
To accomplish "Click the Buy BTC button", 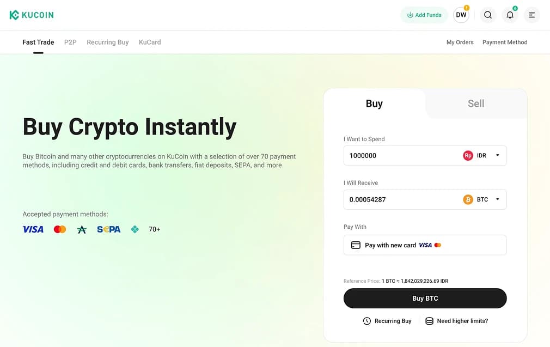I will point(425,299).
